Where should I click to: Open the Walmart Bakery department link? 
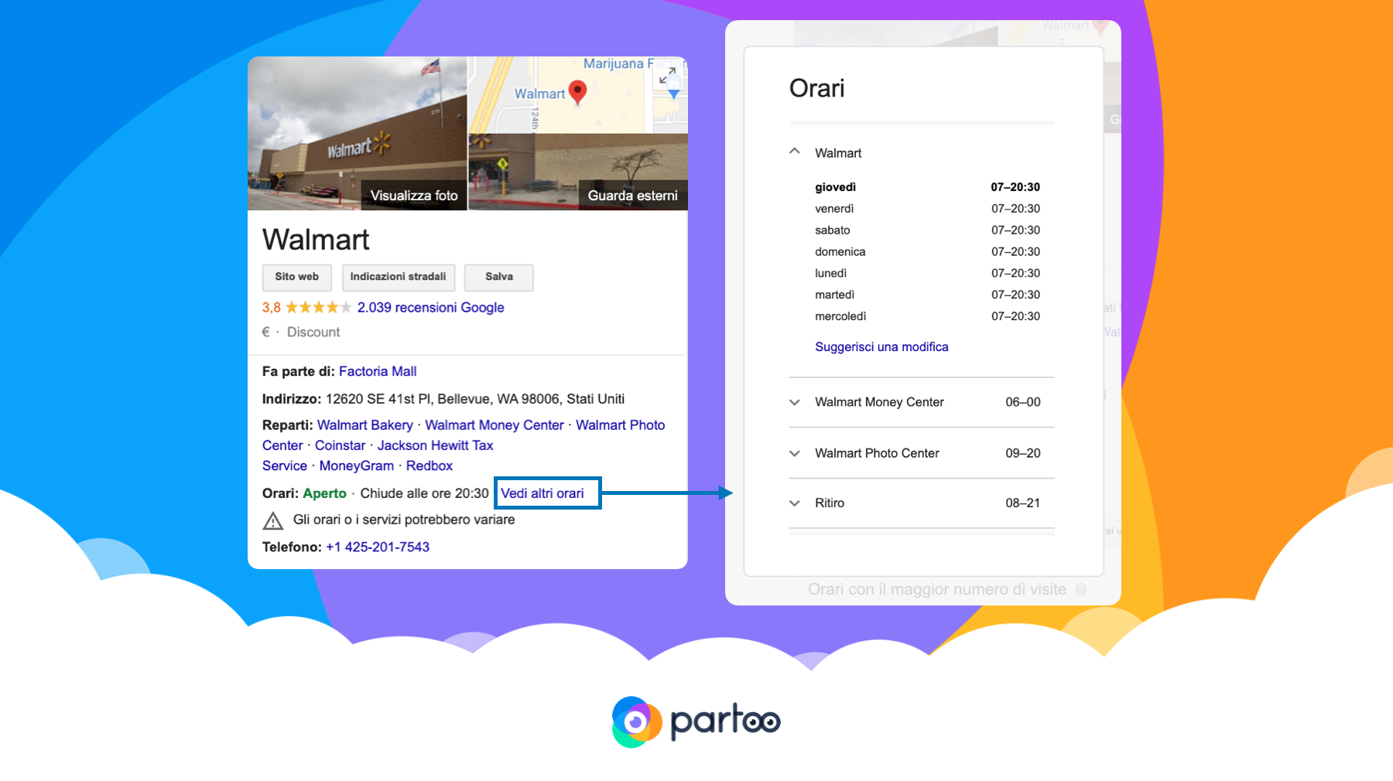pyautogui.click(x=365, y=425)
